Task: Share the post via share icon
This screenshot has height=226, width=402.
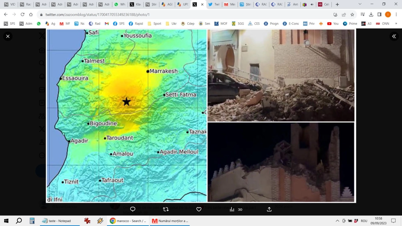Action: [x=269, y=209]
